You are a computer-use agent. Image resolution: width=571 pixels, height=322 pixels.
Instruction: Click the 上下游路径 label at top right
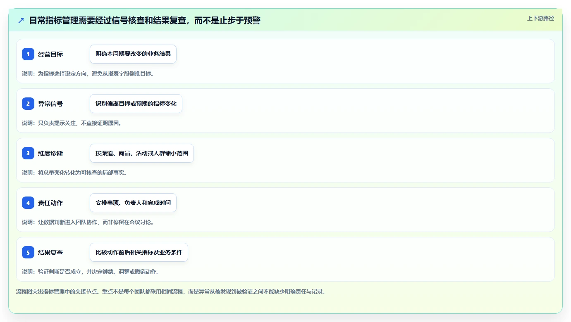(540, 18)
